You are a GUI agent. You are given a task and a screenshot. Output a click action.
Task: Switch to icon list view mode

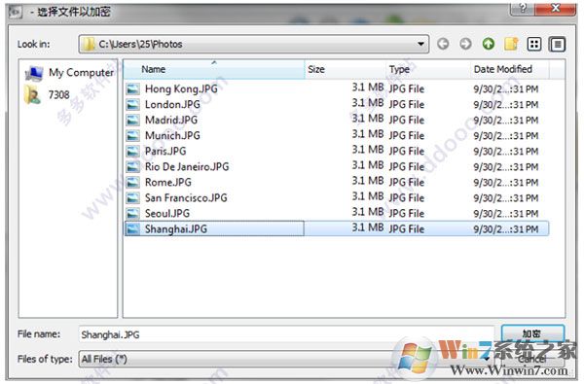(534, 44)
